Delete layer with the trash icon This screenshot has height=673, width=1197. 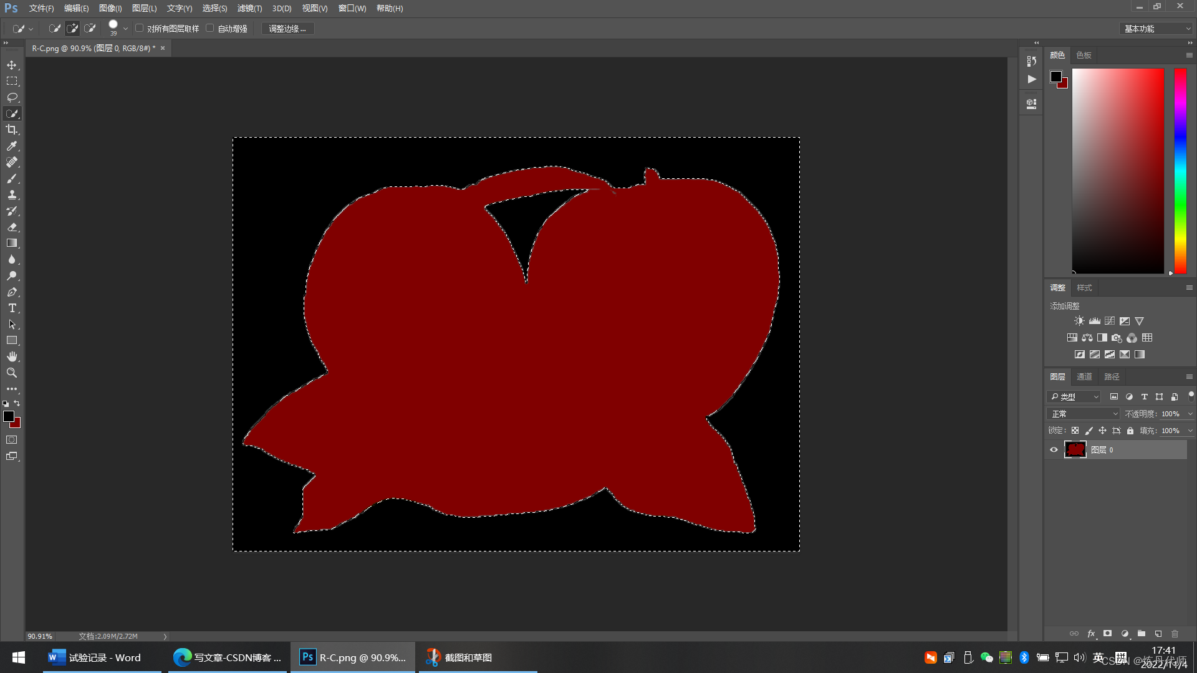coord(1175,634)
